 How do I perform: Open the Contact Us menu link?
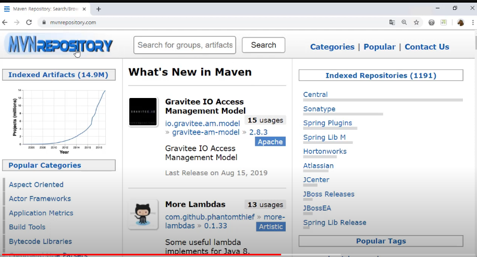tap(427, 47)
